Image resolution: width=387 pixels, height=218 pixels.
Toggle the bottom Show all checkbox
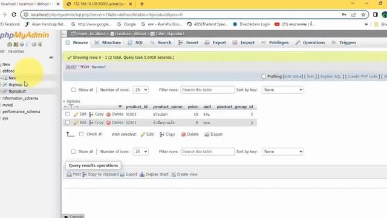click(73, 151)
